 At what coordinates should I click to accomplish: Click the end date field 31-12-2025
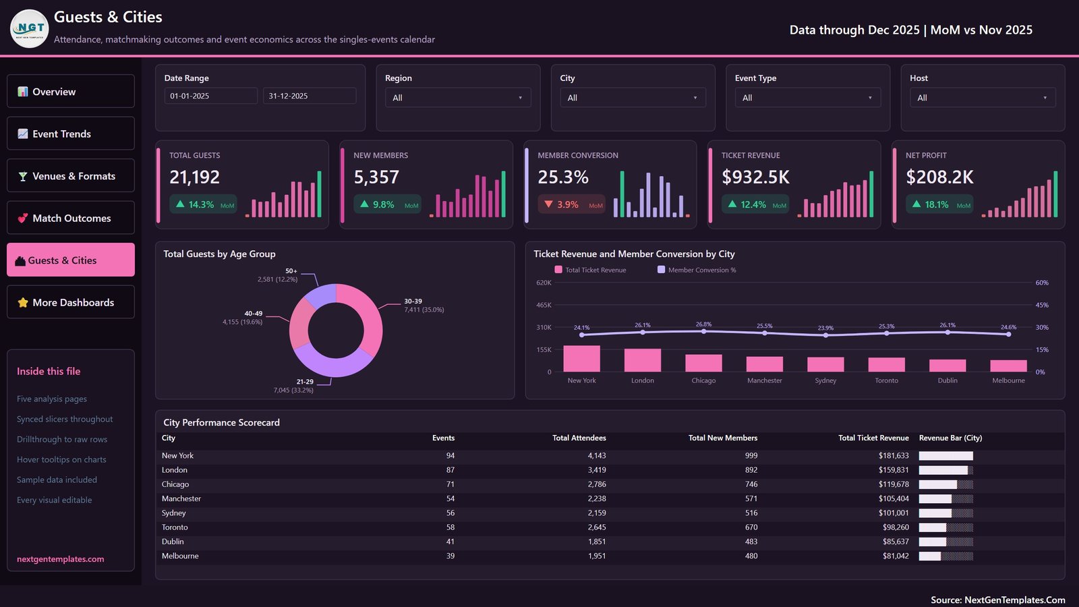310,96
